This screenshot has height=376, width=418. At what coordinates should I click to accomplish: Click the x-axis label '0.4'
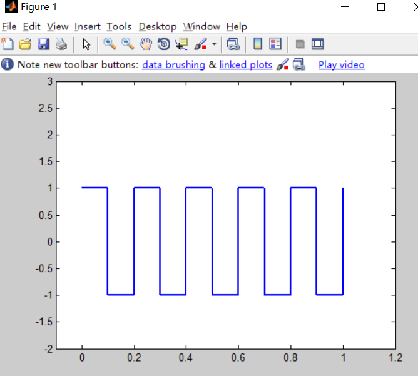click(x=186, y=358)
